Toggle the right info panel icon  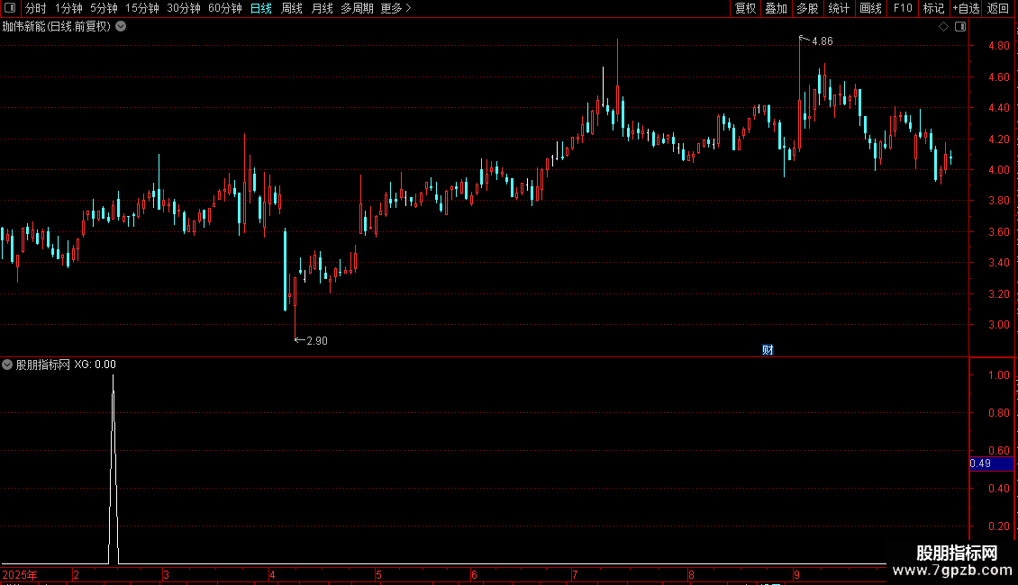tap(960, 27)
